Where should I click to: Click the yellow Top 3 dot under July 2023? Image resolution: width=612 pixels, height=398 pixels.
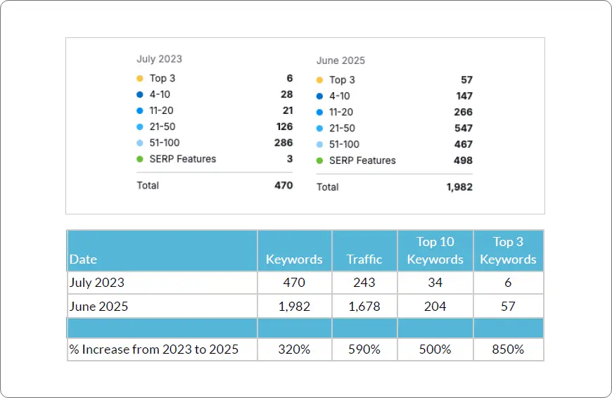[x=140, y=79]
